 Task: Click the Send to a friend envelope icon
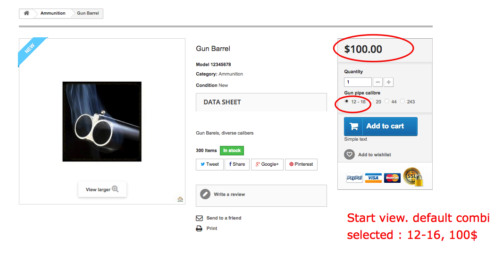(x=199, y=218)
